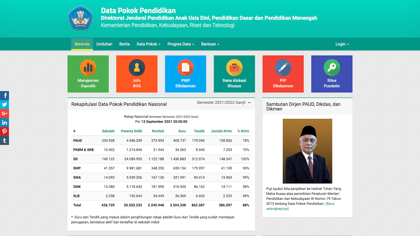Select the PKBM & SKB row label
This screenshot has width=420, height=236.
coord(83,150)
